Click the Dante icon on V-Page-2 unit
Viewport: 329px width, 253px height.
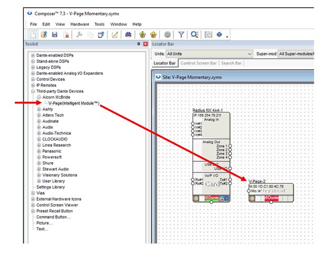tap(272, 198)
